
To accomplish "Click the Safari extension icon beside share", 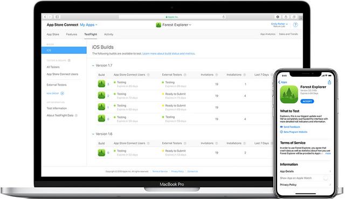I will [278, 17].
